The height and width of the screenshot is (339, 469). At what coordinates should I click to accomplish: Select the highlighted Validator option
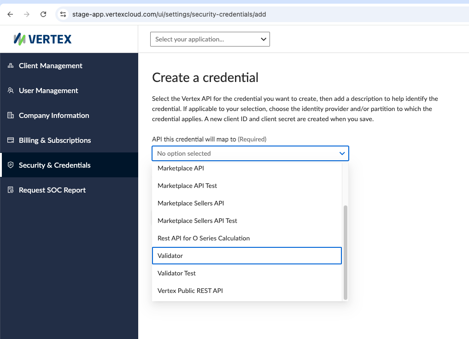pyautogui.click(x=247, y=256)
